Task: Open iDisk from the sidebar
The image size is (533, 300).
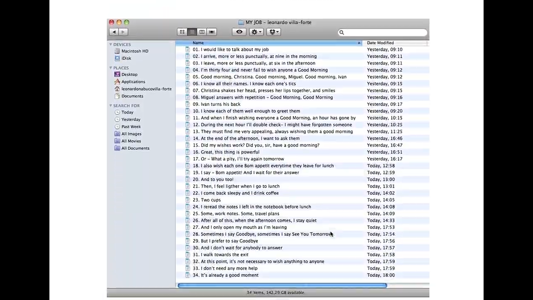Action: pyautogui.click(x=126, y=58)
